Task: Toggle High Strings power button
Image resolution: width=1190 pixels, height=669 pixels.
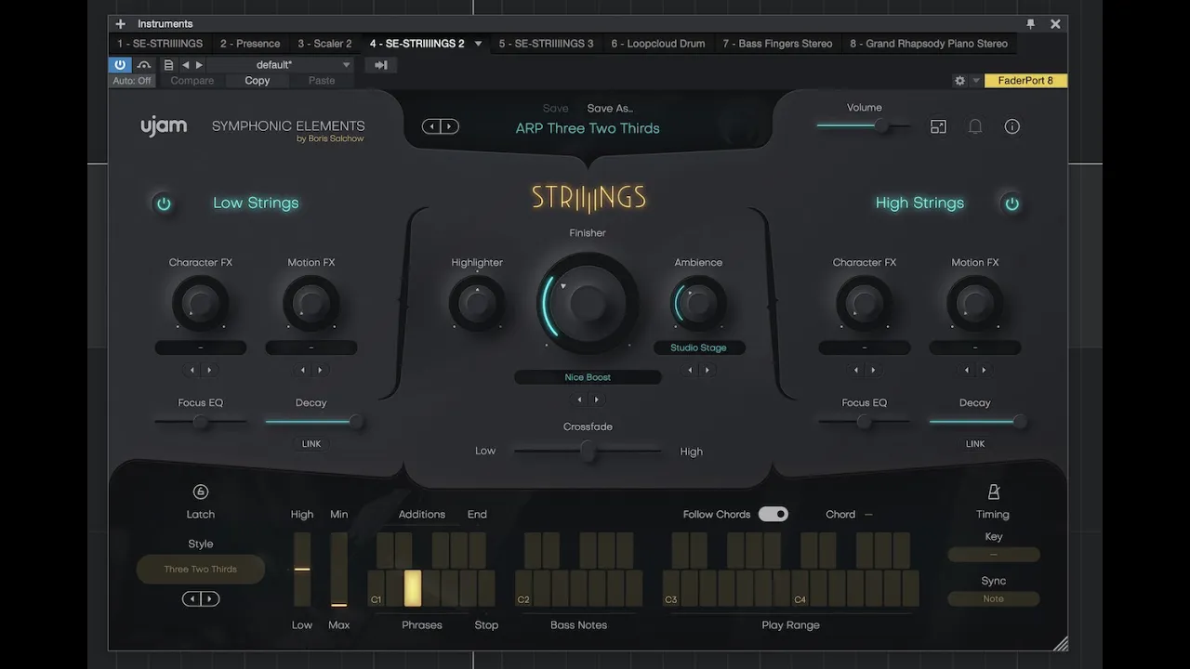Action: click(1011, 203)
